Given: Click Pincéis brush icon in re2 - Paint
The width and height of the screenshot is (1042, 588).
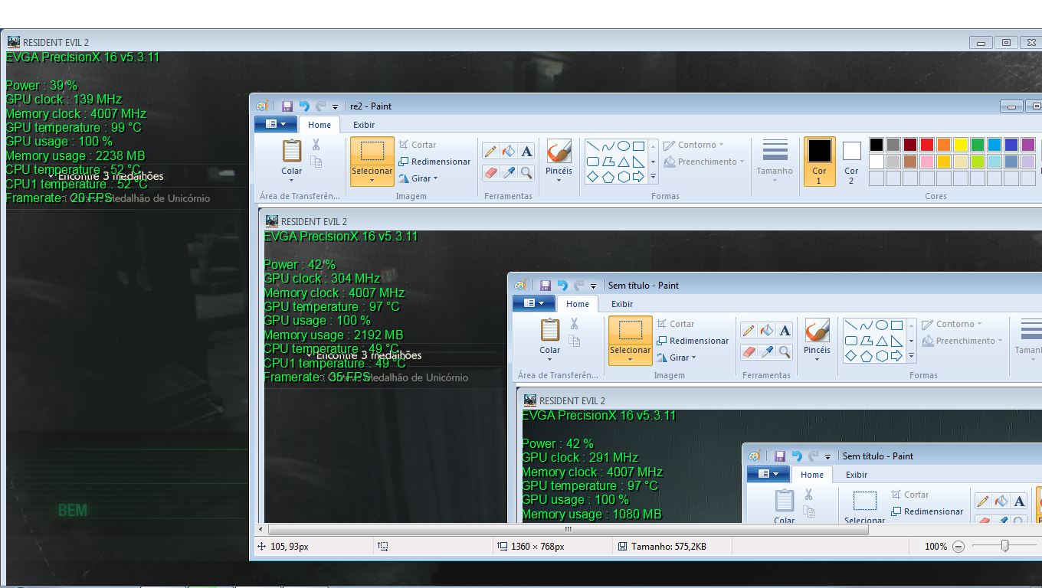Looking at the screenshot, I should point(559,151).
